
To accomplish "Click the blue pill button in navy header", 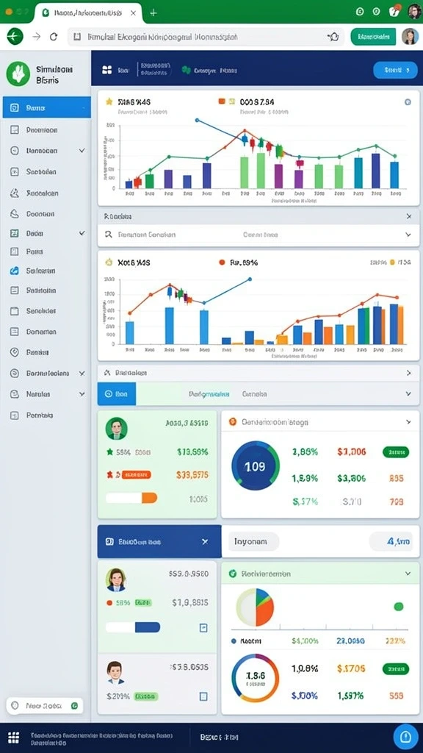I will 395,70.
